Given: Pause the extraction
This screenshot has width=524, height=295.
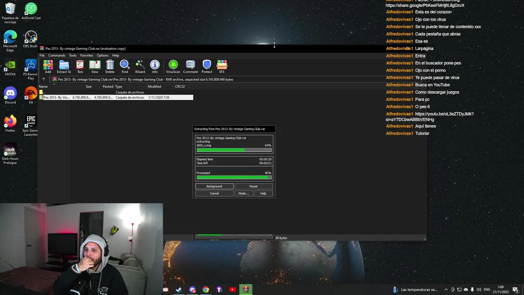Looking at the screenshot, I should [x=253, y=186].
